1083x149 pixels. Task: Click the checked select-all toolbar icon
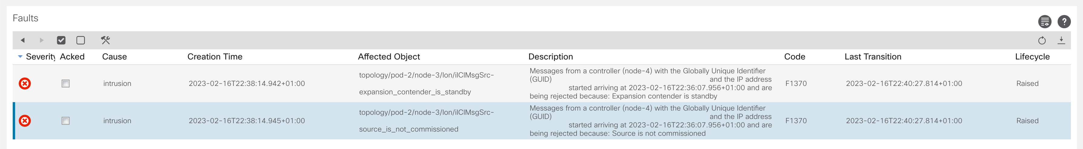[61, 41]
